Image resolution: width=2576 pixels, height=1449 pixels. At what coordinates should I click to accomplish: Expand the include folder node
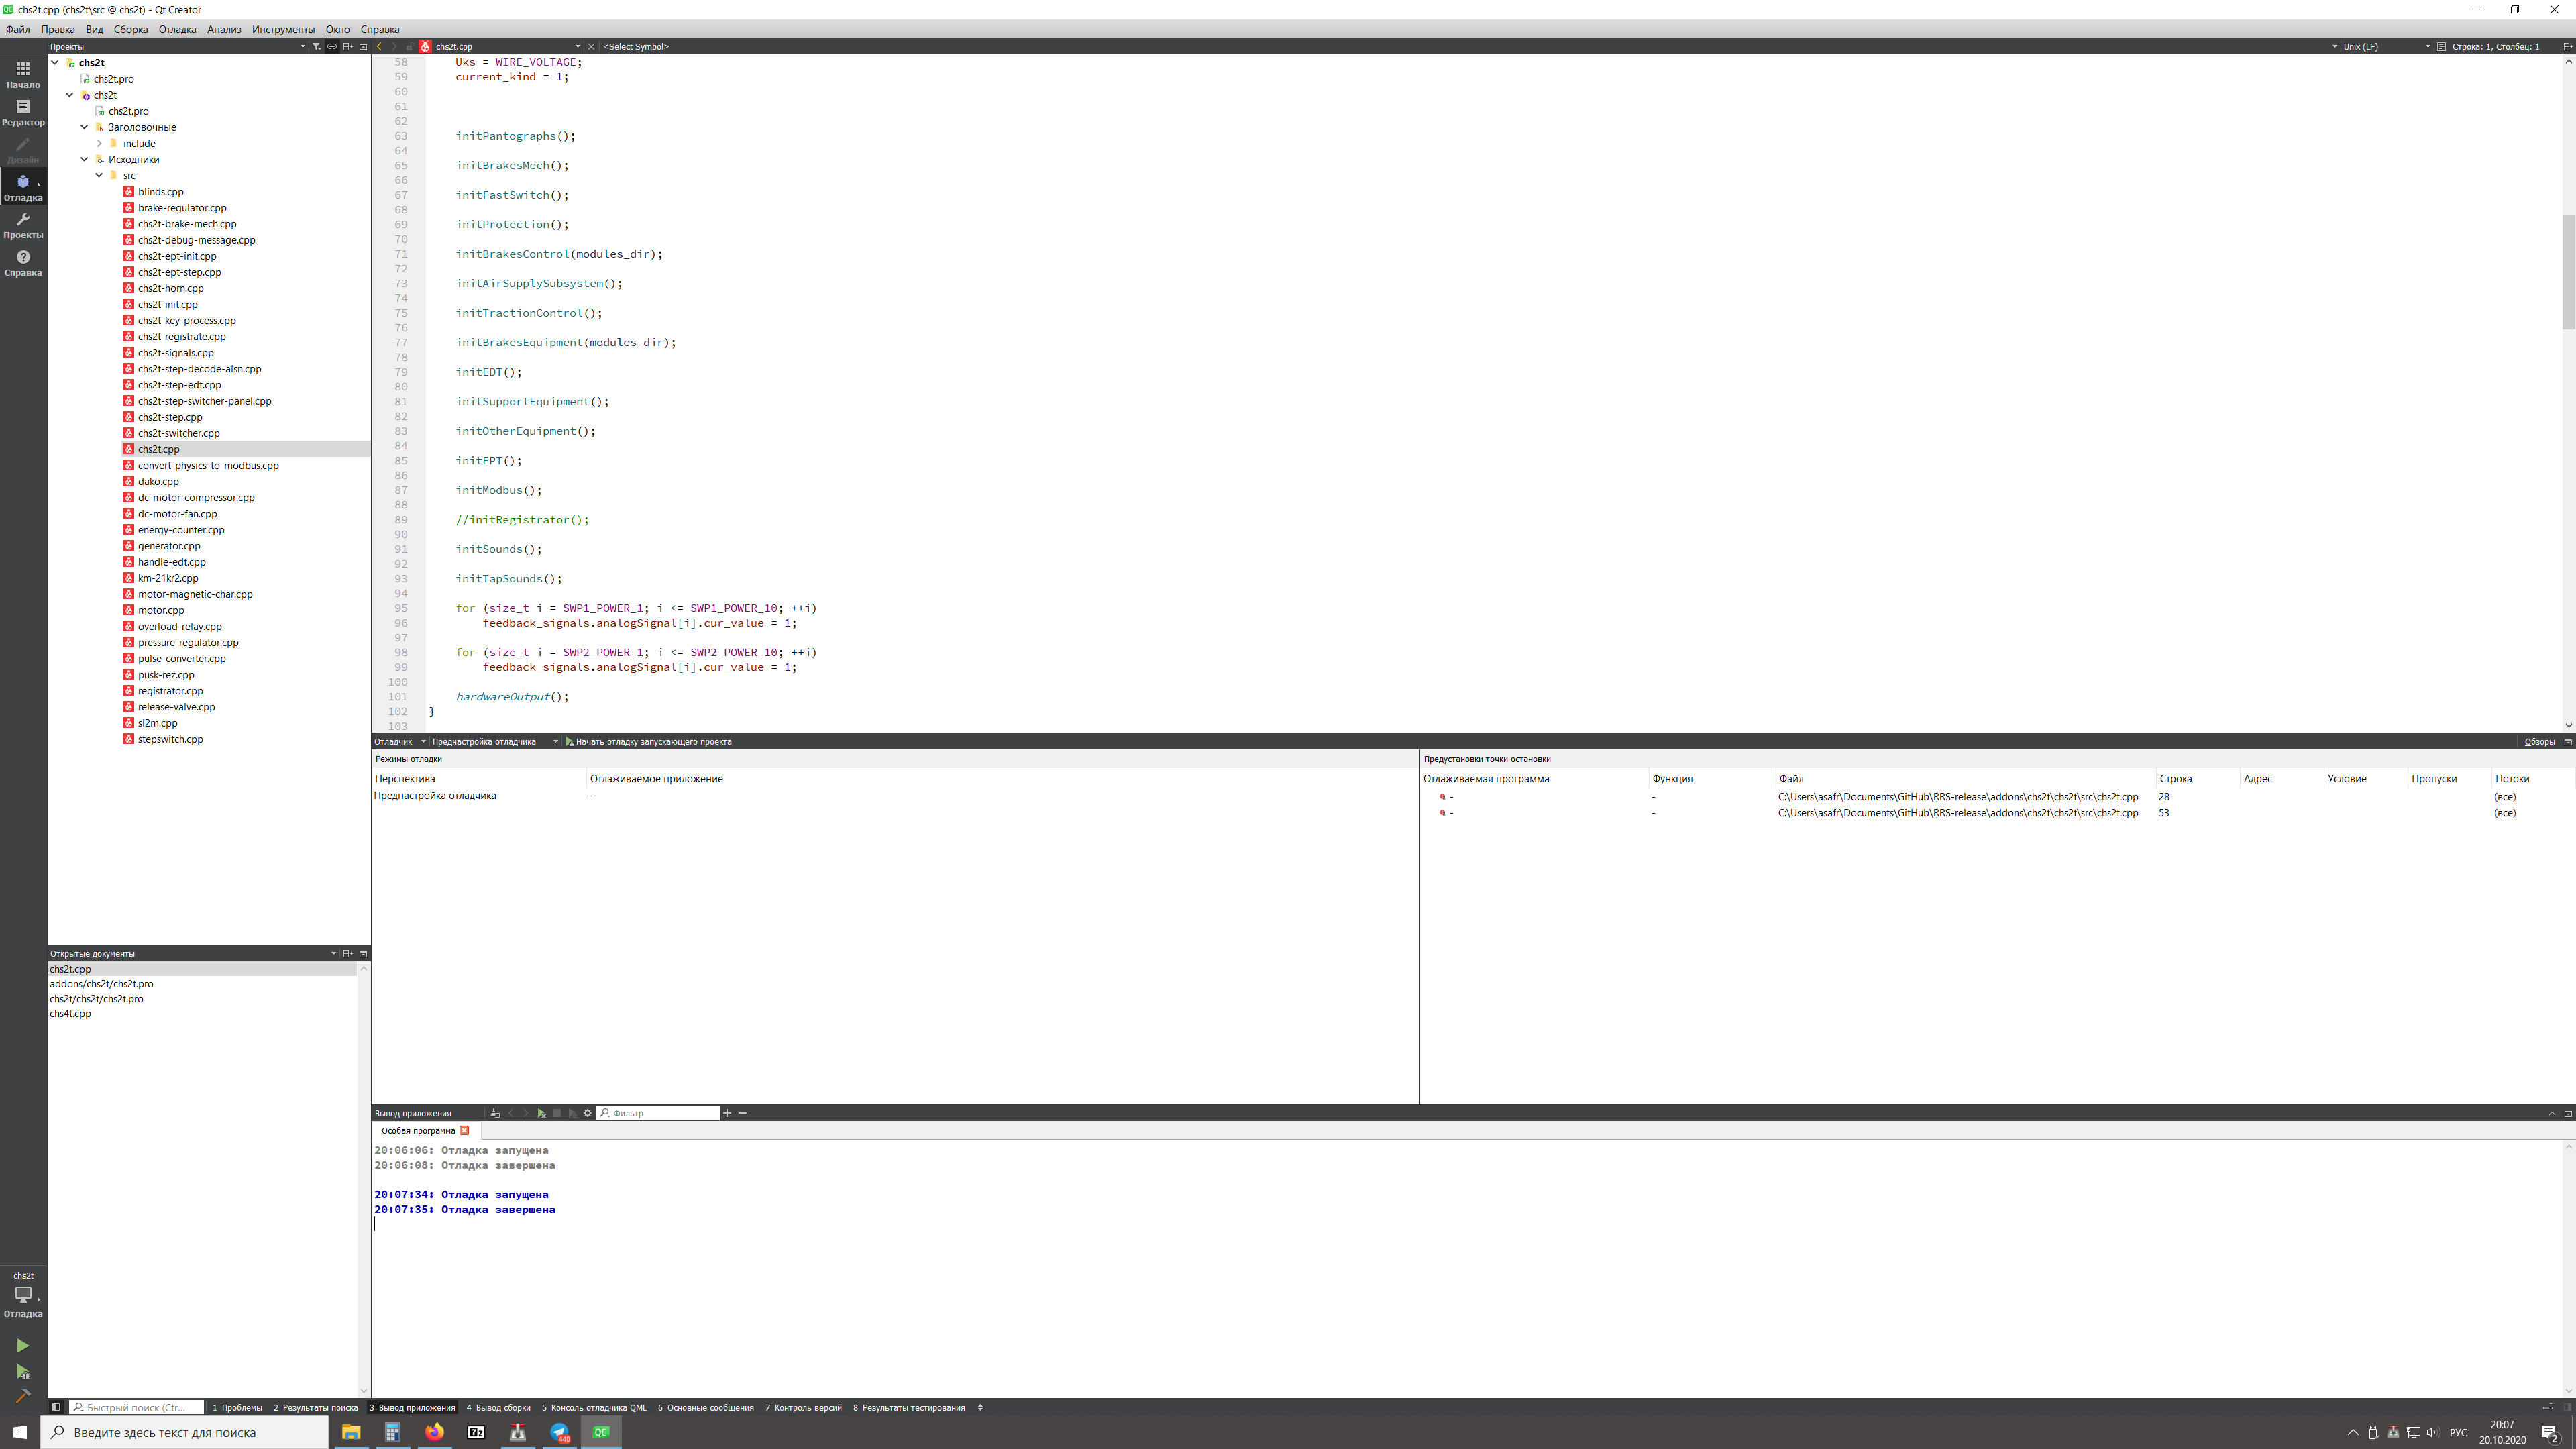click(99, 143)
